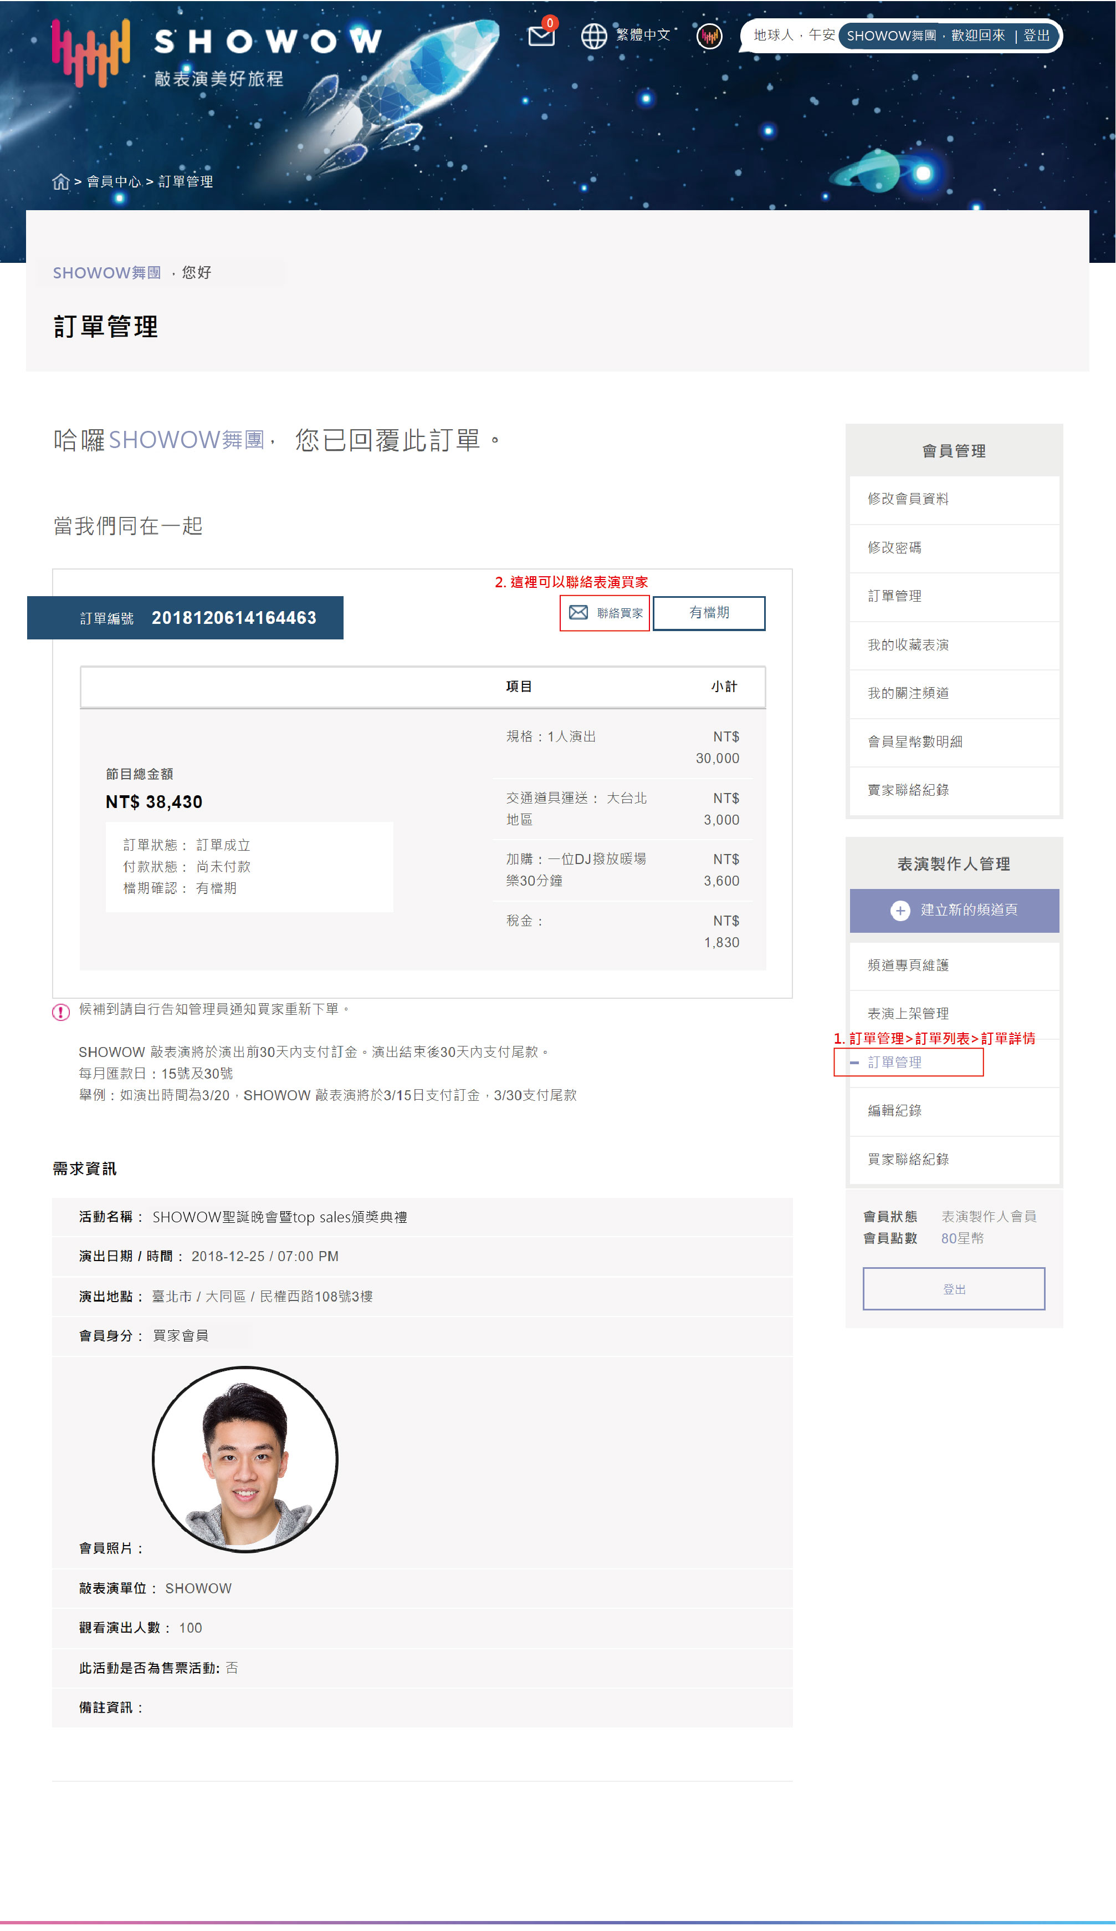Click 建立新的頻道頁 button

954,911
